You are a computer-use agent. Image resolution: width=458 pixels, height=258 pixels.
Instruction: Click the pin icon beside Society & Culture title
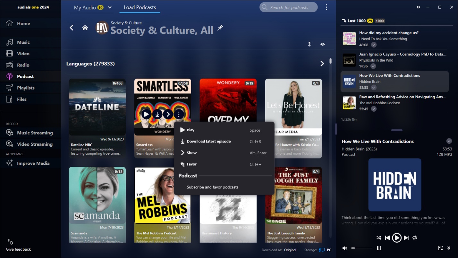(x=220, y=28)
